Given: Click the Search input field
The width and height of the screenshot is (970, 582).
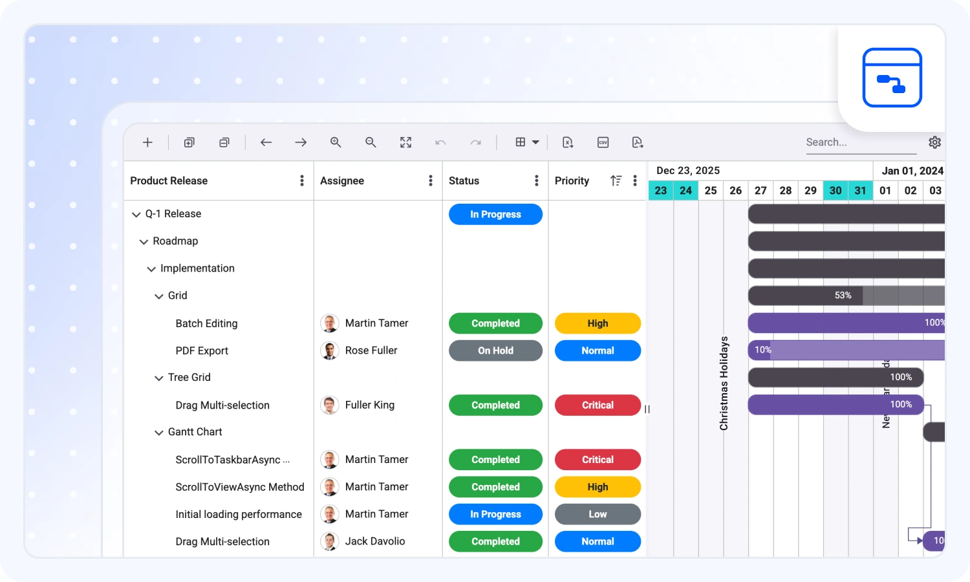Looking at the screenshot, I should [861, 142].
